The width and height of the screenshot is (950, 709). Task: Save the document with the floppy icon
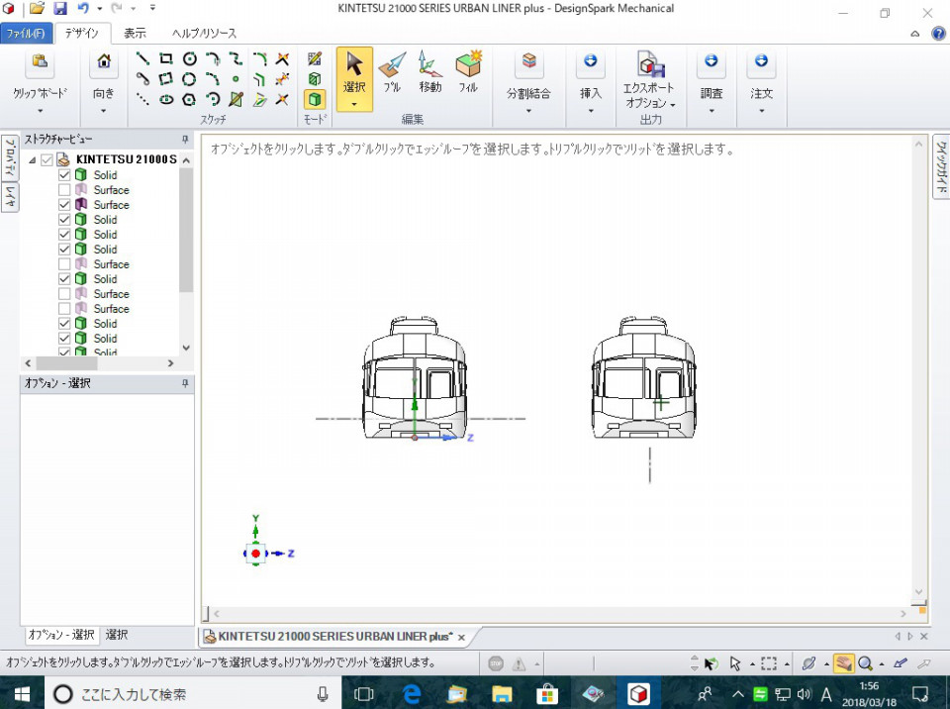[x=60, y=9]
